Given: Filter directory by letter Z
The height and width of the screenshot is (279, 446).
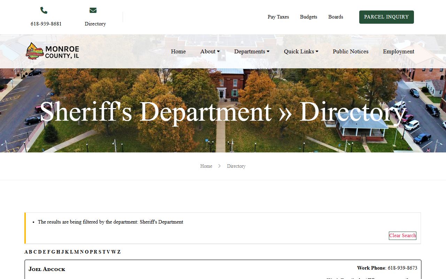Looking at the screenshot, I should click(119, 252).
